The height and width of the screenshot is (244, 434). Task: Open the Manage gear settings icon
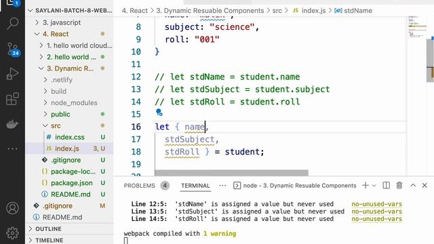[12, 233]
